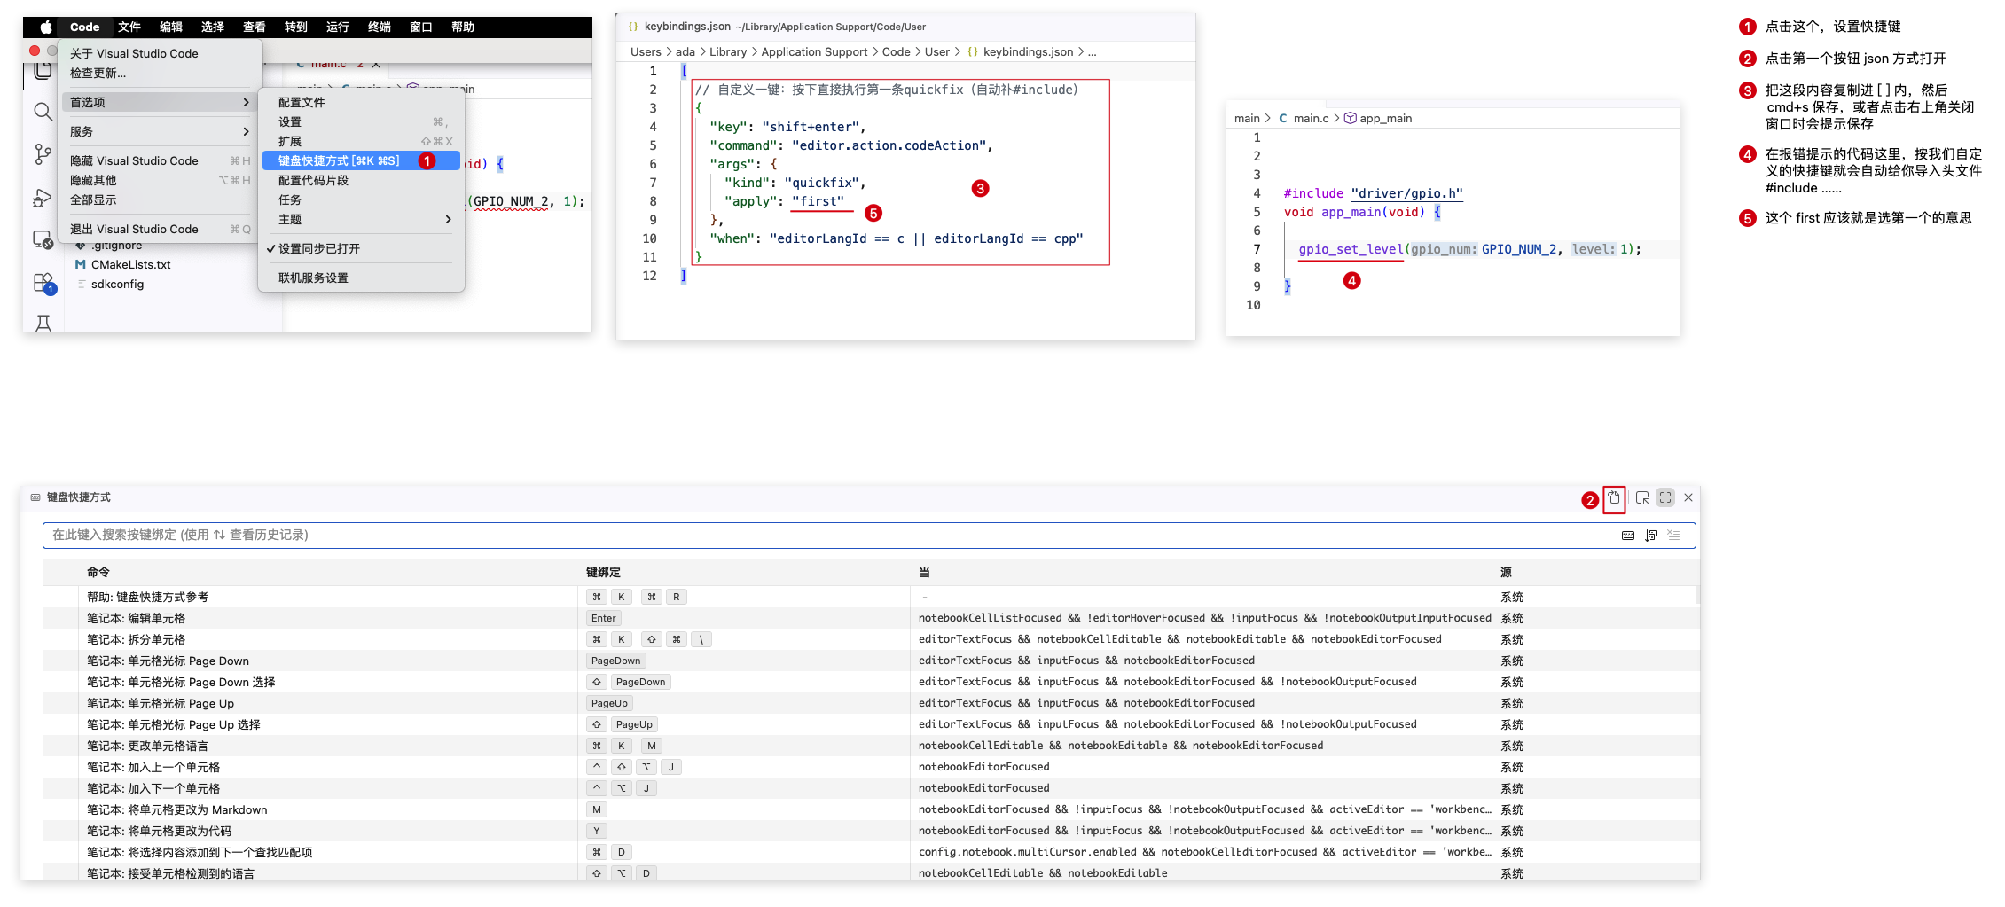Viewport: 2005px width, 907px height.
Task: Select the 笔记本: 编辑单元格 row
Action: [x=871, y=619]
